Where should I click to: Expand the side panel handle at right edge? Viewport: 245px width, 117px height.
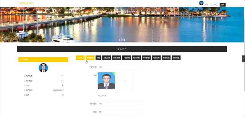click(244, 58)
